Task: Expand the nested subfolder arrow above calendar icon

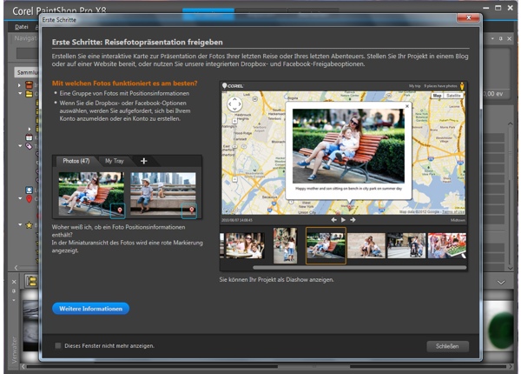Action: pos(30,129)
